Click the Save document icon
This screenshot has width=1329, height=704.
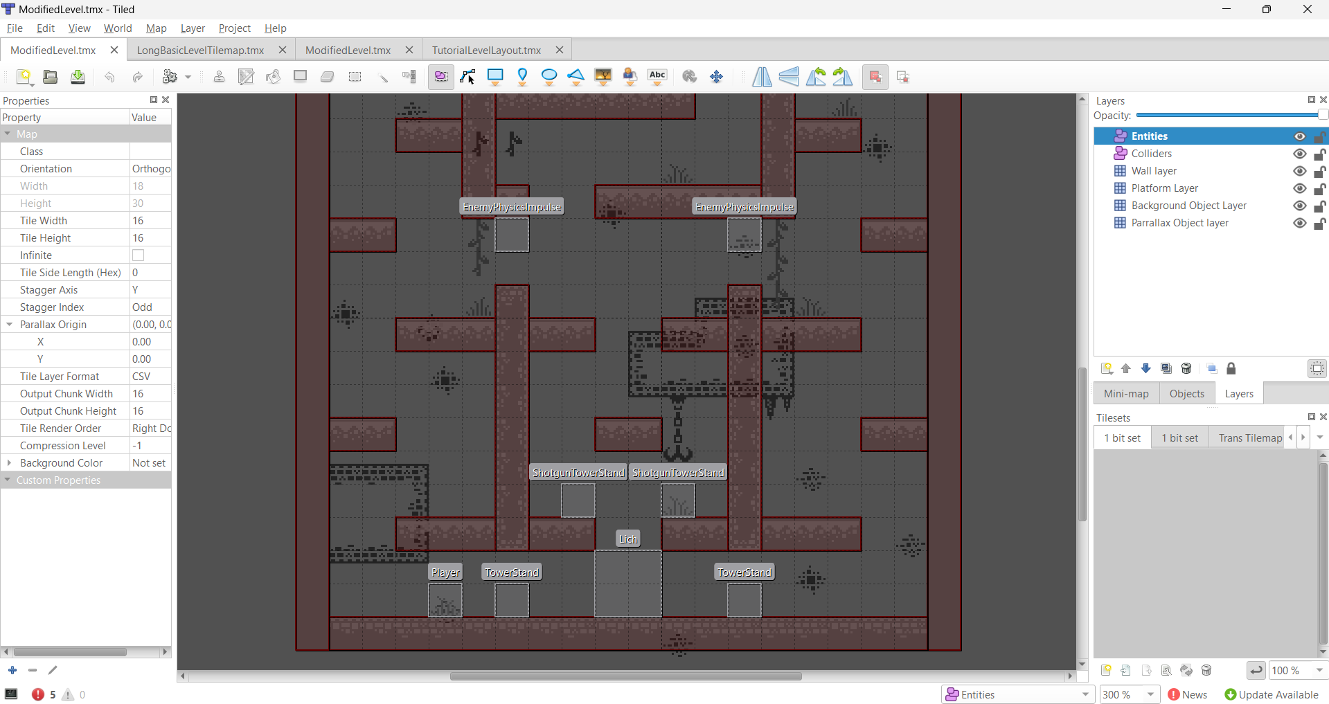click(78, 77)
